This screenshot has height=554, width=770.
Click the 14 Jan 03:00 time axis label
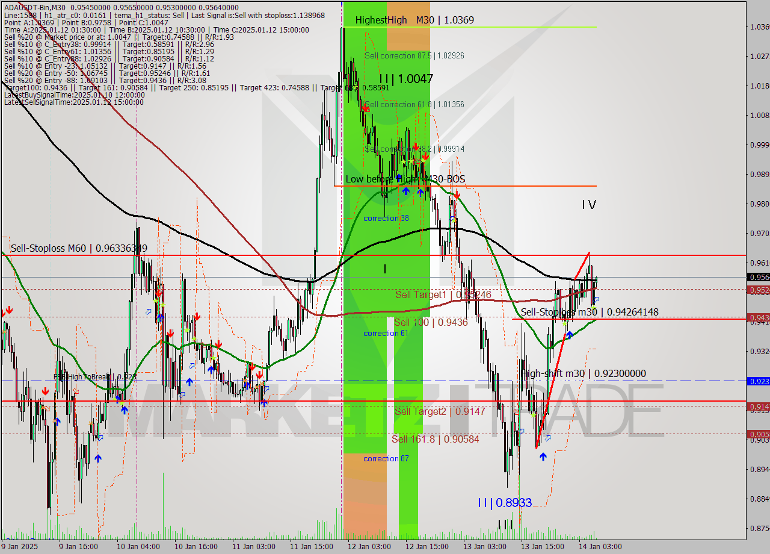click(x=600, y=547)
